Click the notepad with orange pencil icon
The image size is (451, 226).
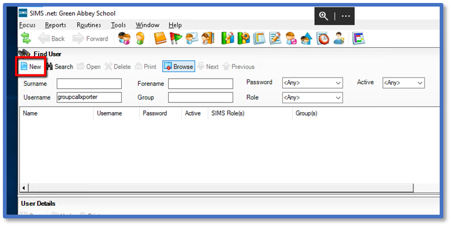(x=275, y=38)
